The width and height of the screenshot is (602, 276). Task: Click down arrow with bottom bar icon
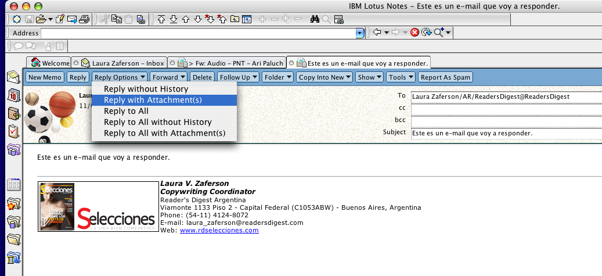174,19
